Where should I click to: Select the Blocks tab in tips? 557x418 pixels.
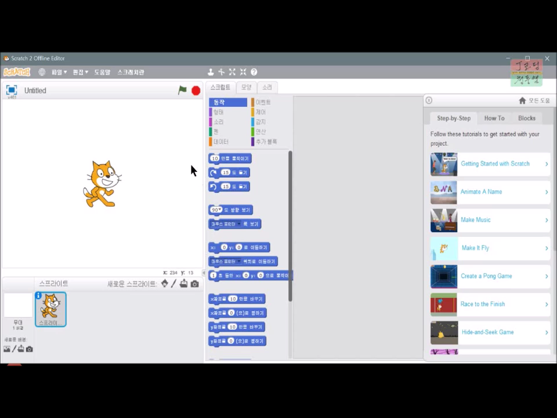pos(526,118)
